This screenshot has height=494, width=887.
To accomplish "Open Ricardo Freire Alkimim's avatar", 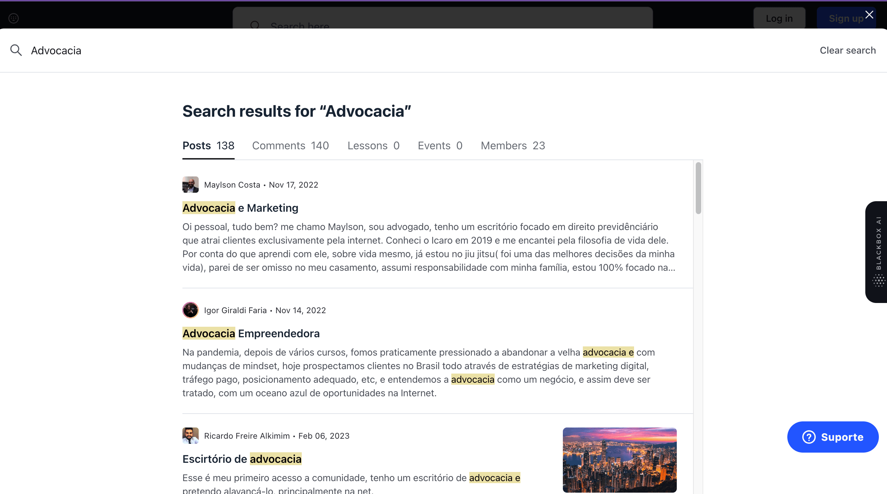I will [191, 435].
